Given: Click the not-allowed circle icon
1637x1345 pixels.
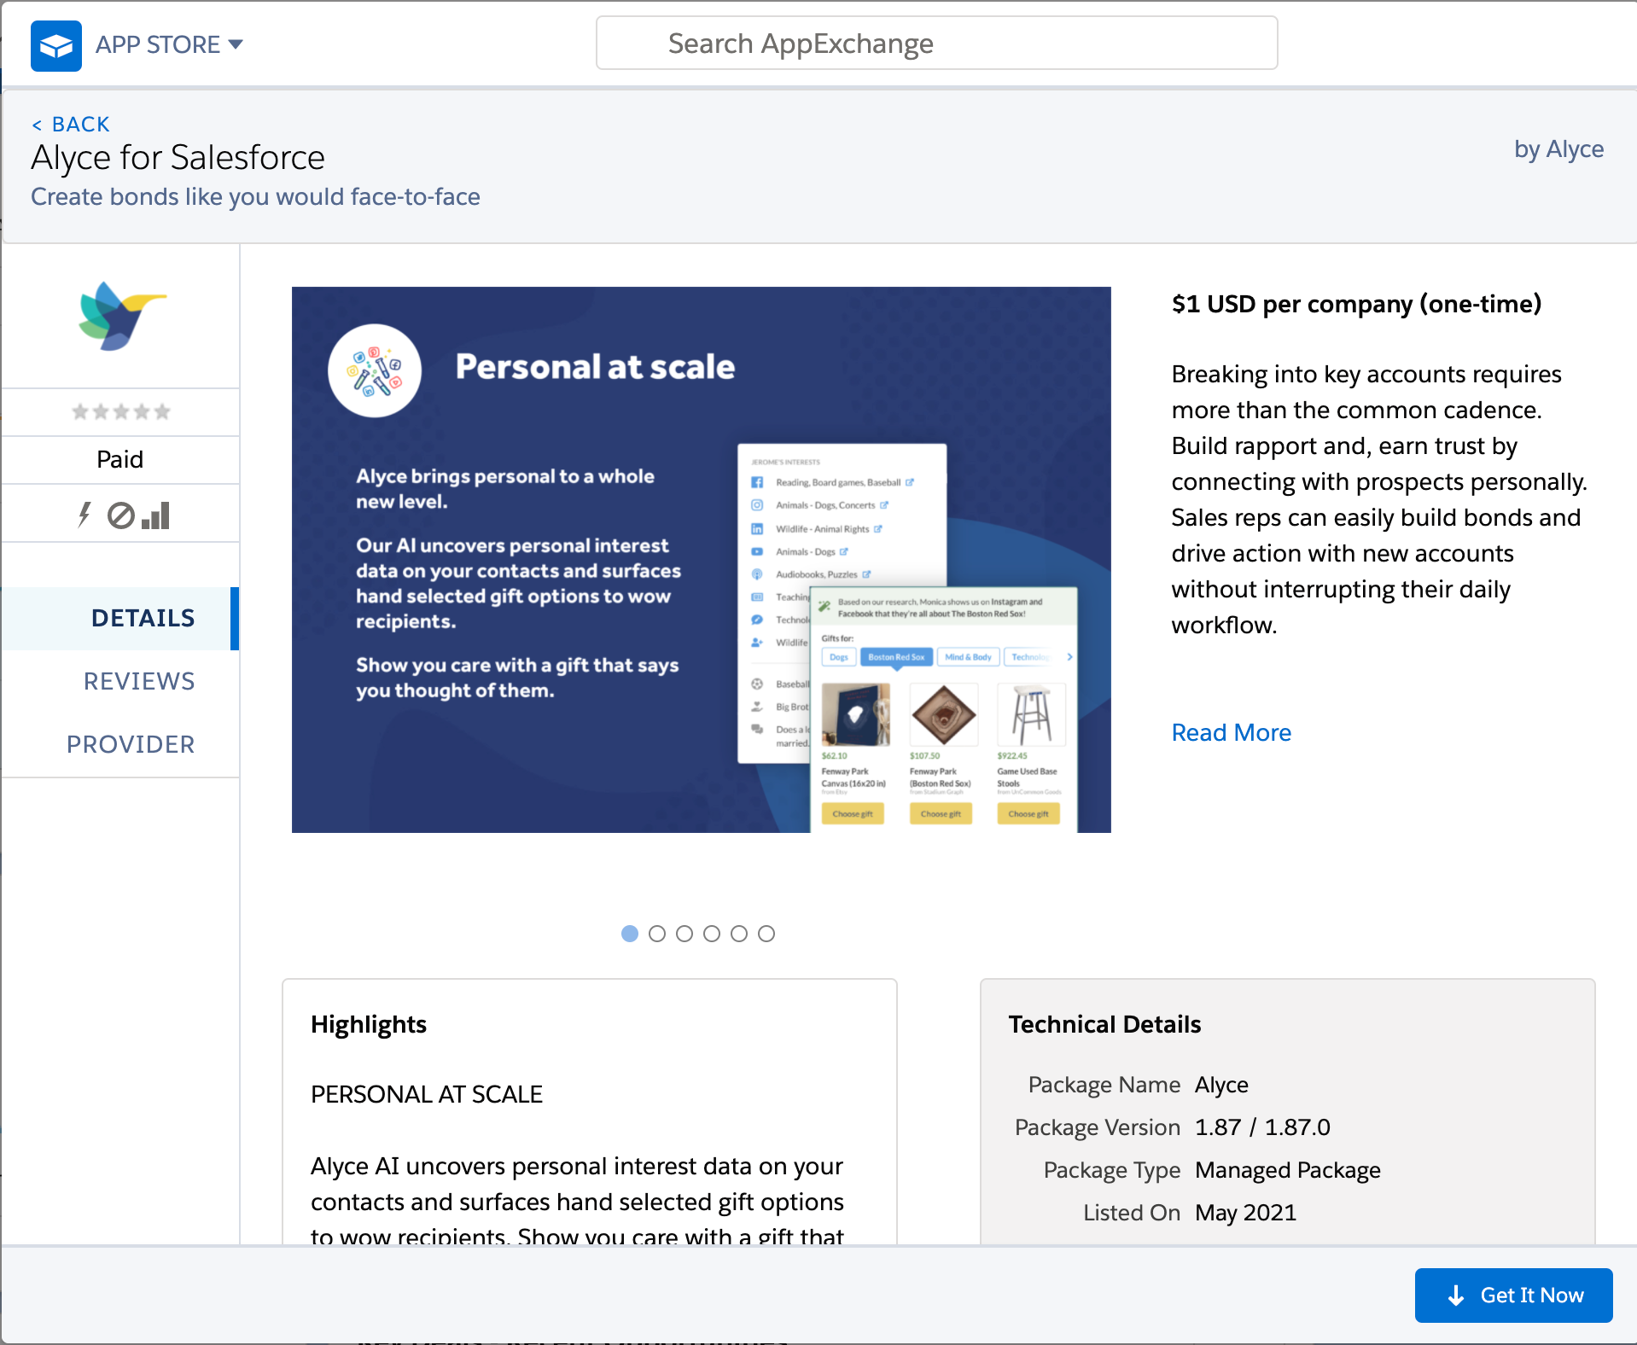Looking at the screenshot, I should [x=120, y=515].
